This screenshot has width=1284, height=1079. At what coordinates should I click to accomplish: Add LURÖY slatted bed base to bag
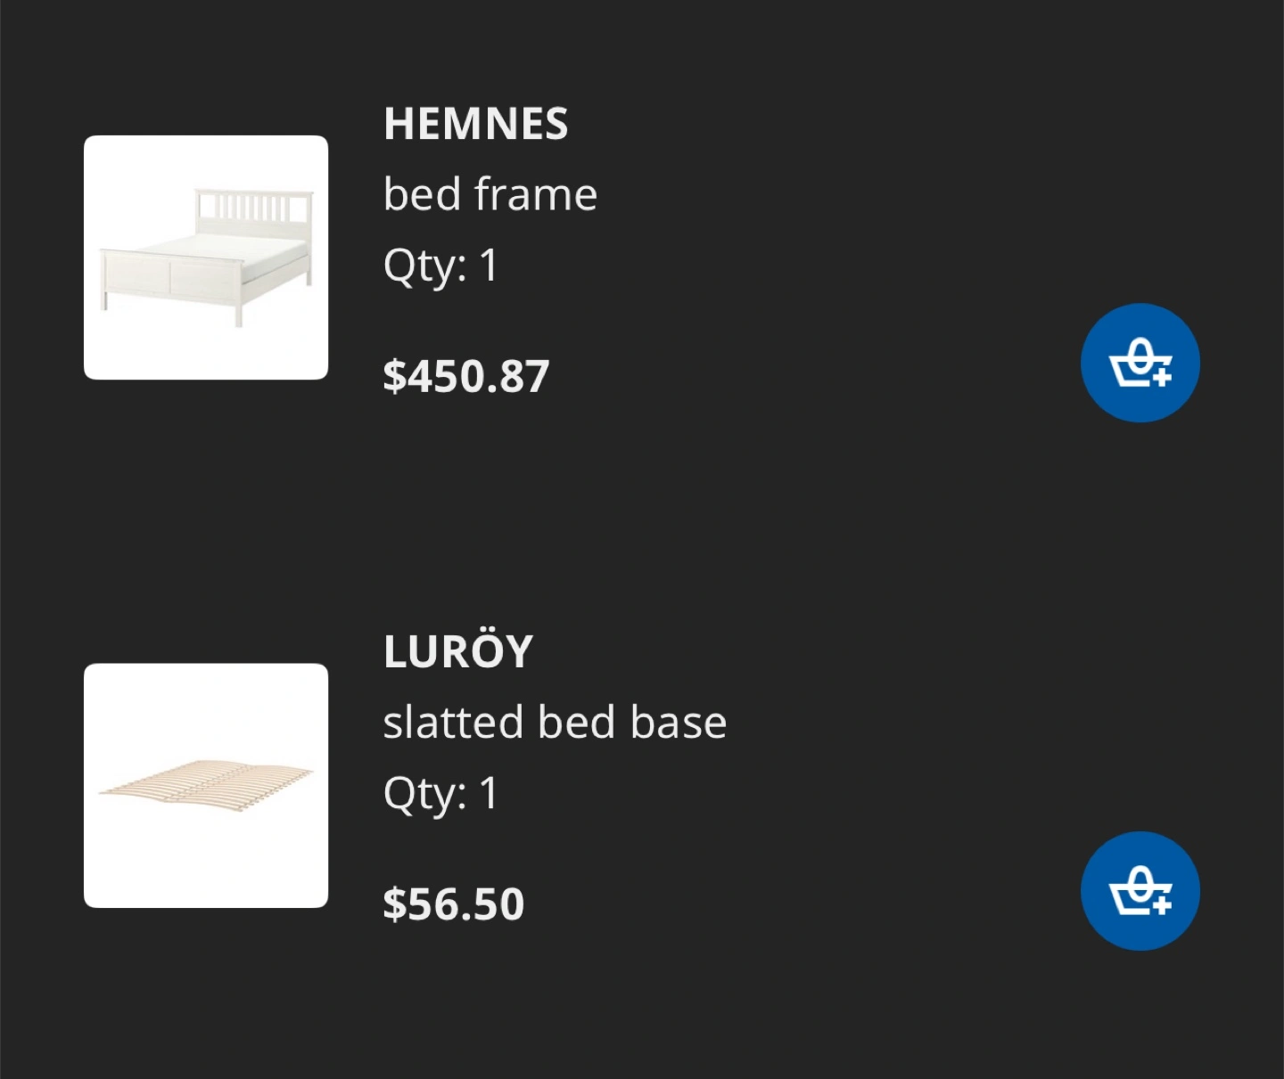click(1140, 891)
